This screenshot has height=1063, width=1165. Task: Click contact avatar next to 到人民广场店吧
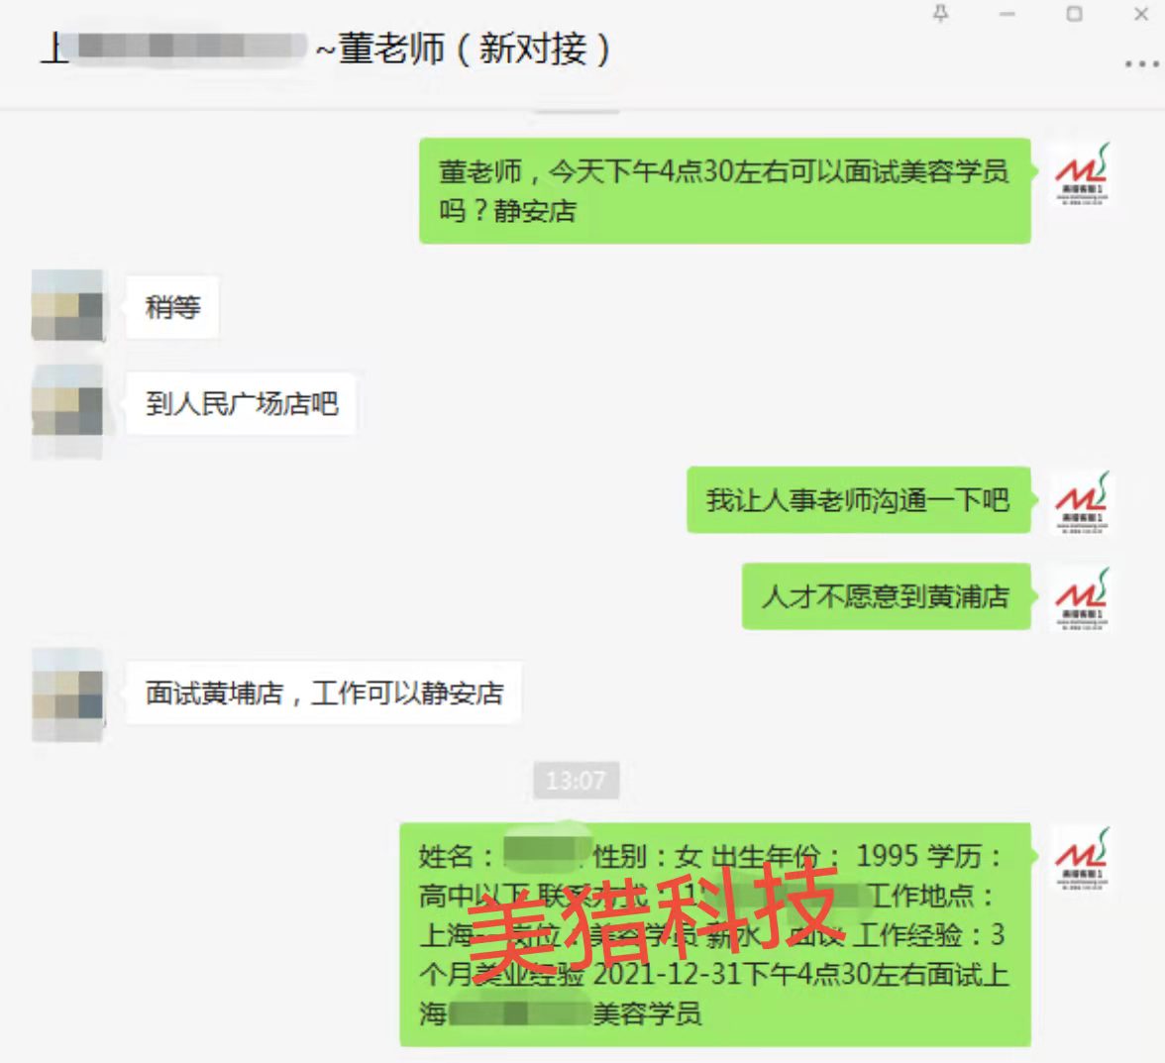[67, 402]
